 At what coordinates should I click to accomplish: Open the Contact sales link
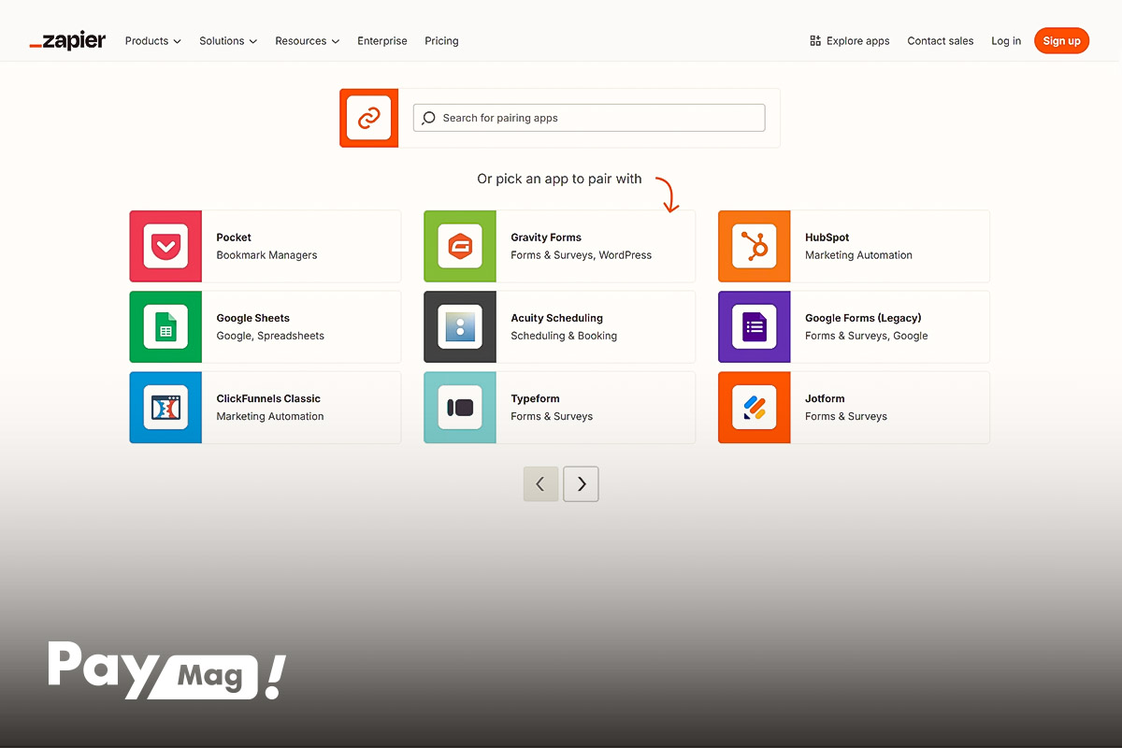point(940,41)
